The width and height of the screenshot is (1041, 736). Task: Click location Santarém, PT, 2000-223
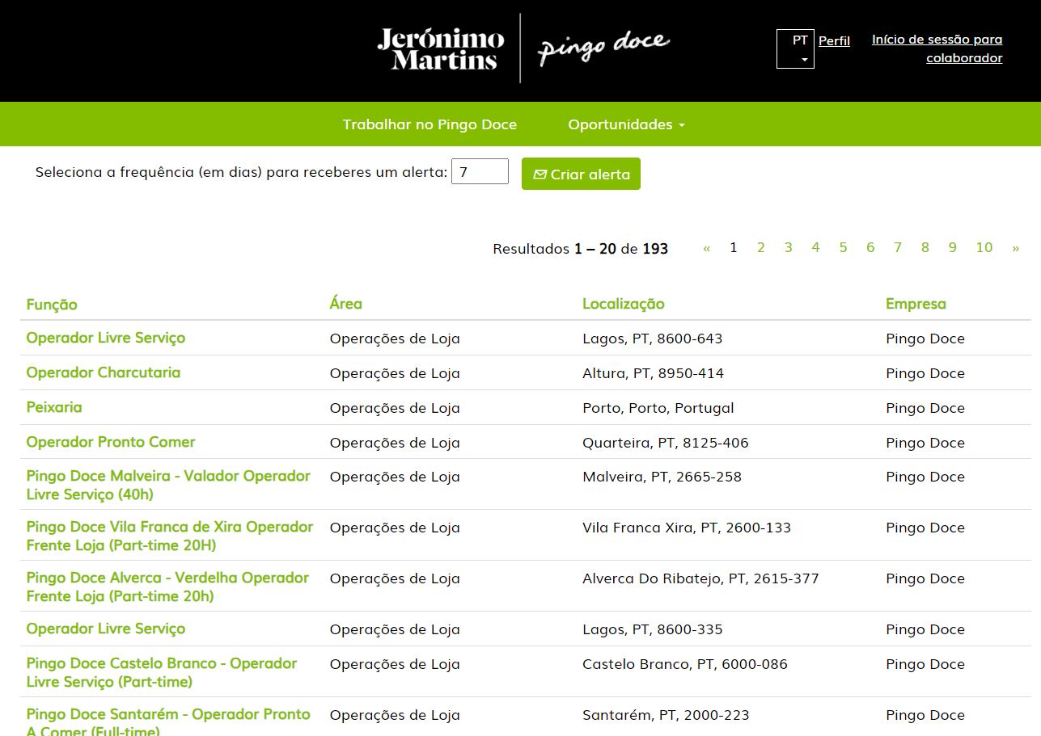pos(666,715)
